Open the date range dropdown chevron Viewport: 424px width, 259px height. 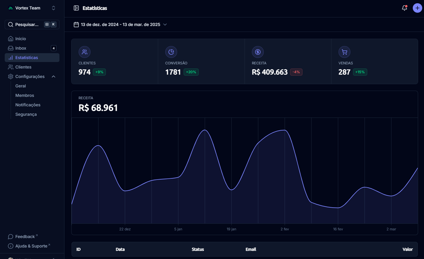click(x=165, y=25)
